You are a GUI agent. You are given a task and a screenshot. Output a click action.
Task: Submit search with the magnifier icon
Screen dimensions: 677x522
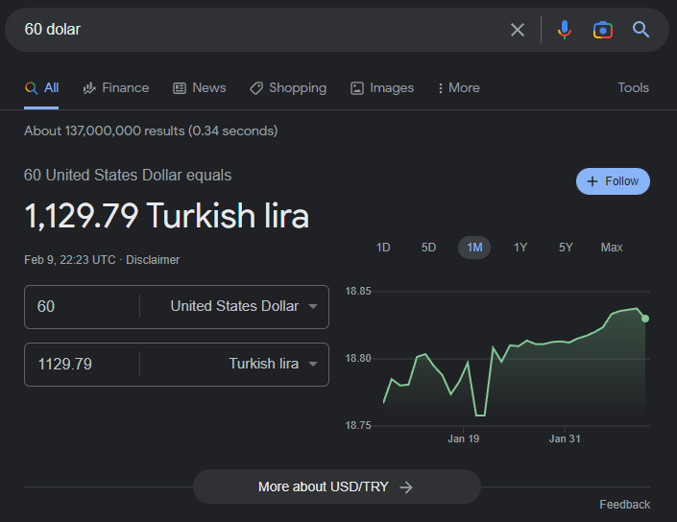[x=641, y=30]
